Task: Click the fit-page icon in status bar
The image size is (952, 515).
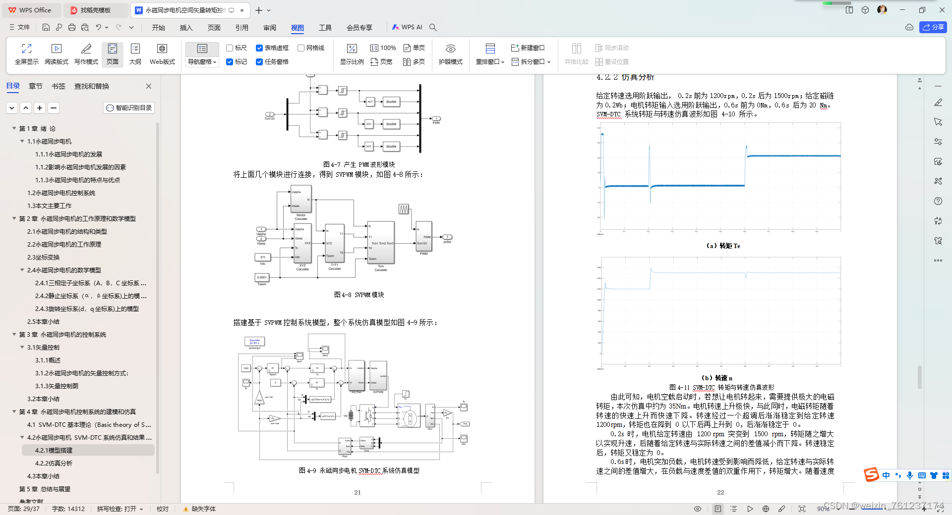Action: (802, 509)
